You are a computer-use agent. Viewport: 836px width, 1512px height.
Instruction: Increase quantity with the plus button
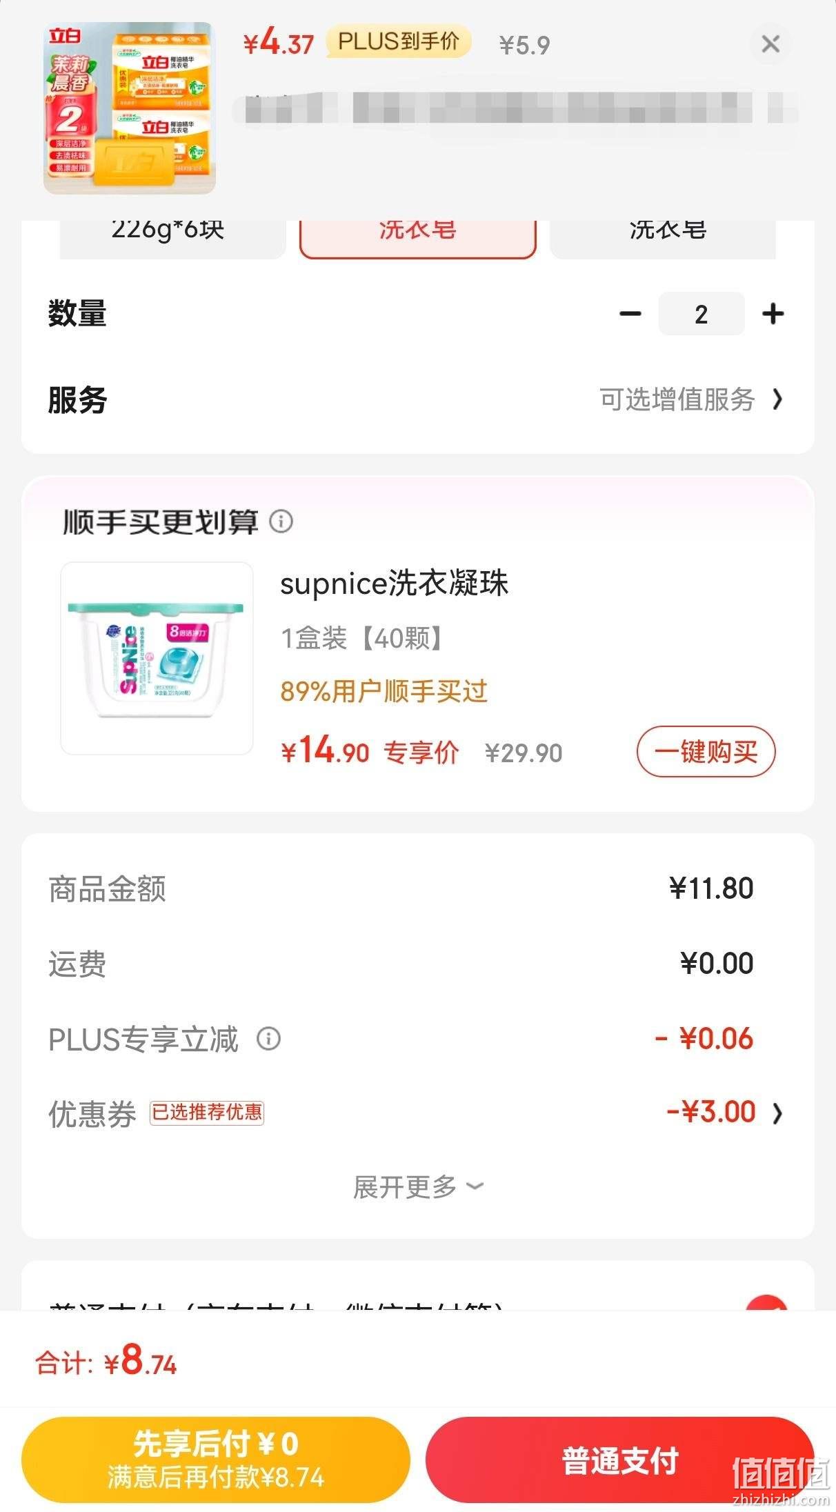pos(773,314)
